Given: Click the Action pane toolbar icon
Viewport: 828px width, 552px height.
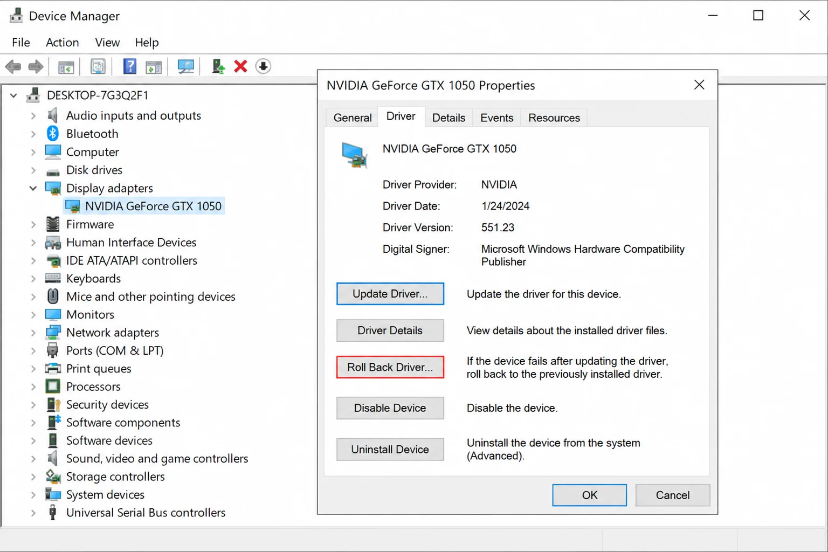Looking at the screenshot, I should 154,67.
